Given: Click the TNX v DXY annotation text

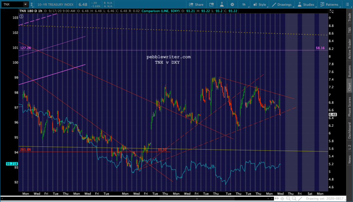Looking at the screenshot, I should 167,62.
